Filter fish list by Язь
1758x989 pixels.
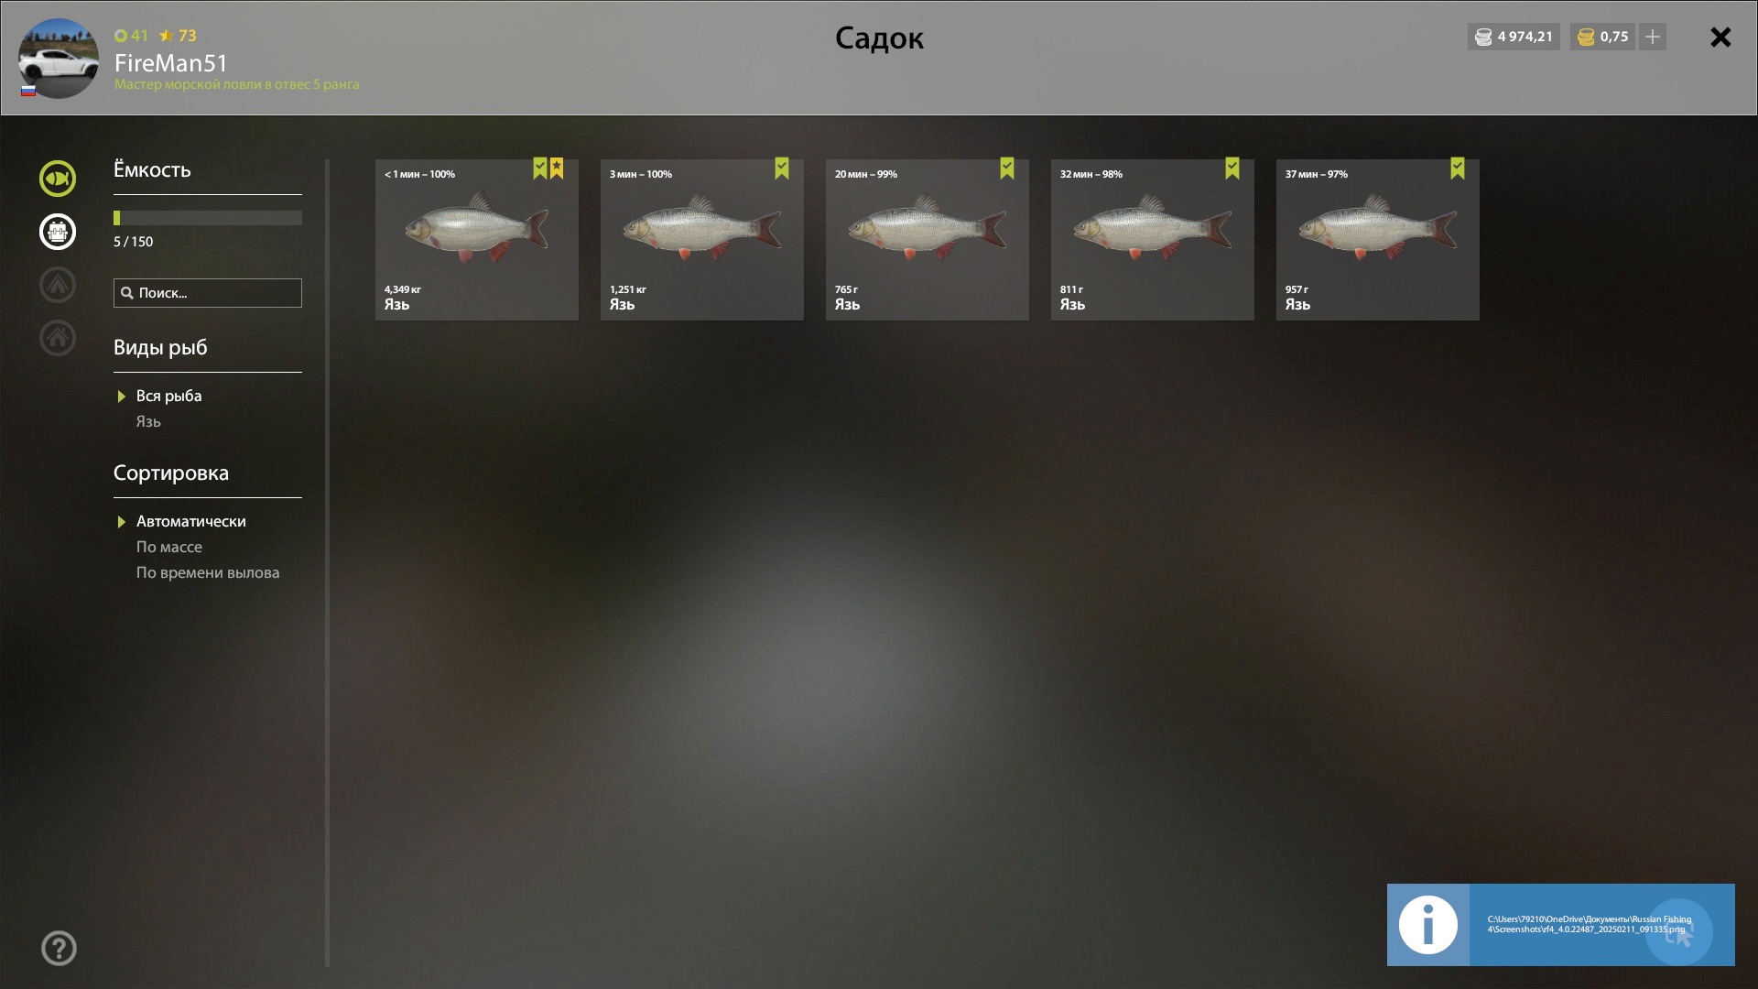tap(148, 421)
